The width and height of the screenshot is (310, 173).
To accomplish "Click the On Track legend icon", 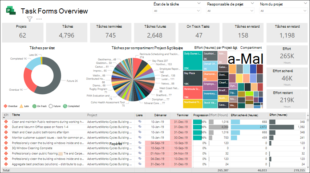I will (x=34, y=106).
